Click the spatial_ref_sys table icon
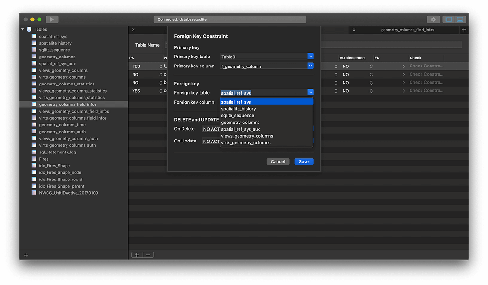This screenshot has height=285, width=488. tap(34, 37)
